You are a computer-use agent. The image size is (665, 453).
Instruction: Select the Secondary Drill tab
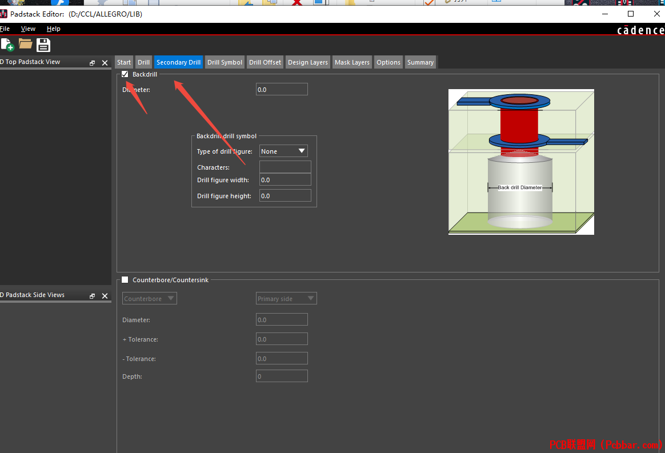[179, 62]
